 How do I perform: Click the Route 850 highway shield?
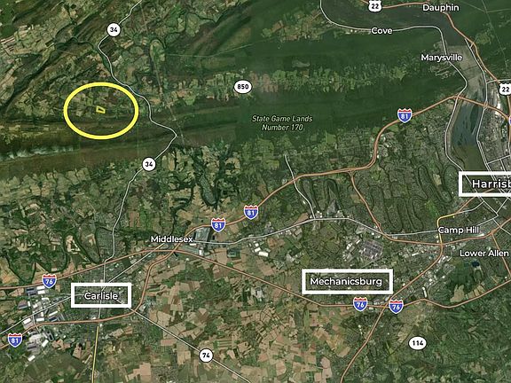243,87
